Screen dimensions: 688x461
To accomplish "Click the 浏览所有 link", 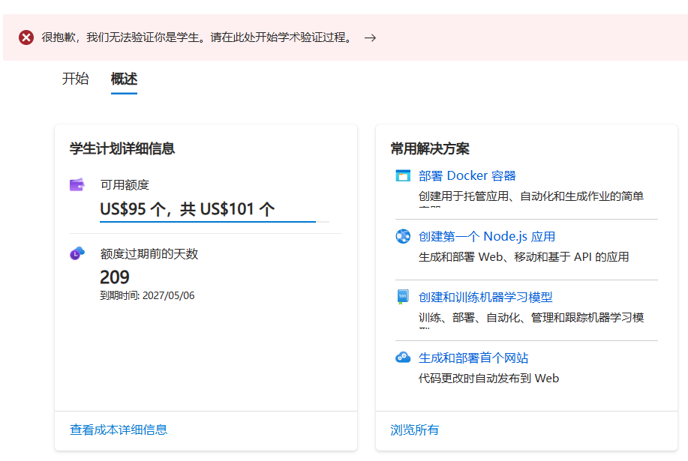I will [x=415, y=430].
